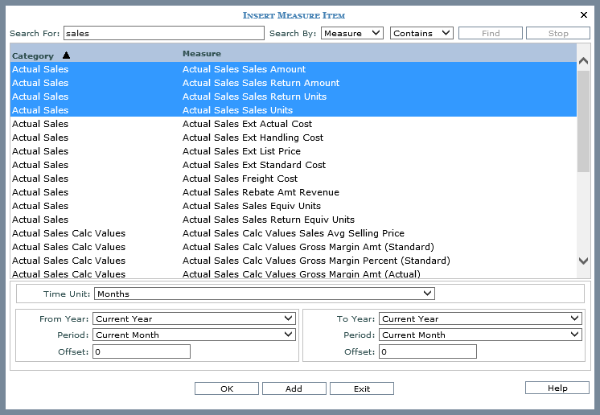Open the From Year dropdown
Viewport: 600px width, 415px height.
click(x=194, y=318)
